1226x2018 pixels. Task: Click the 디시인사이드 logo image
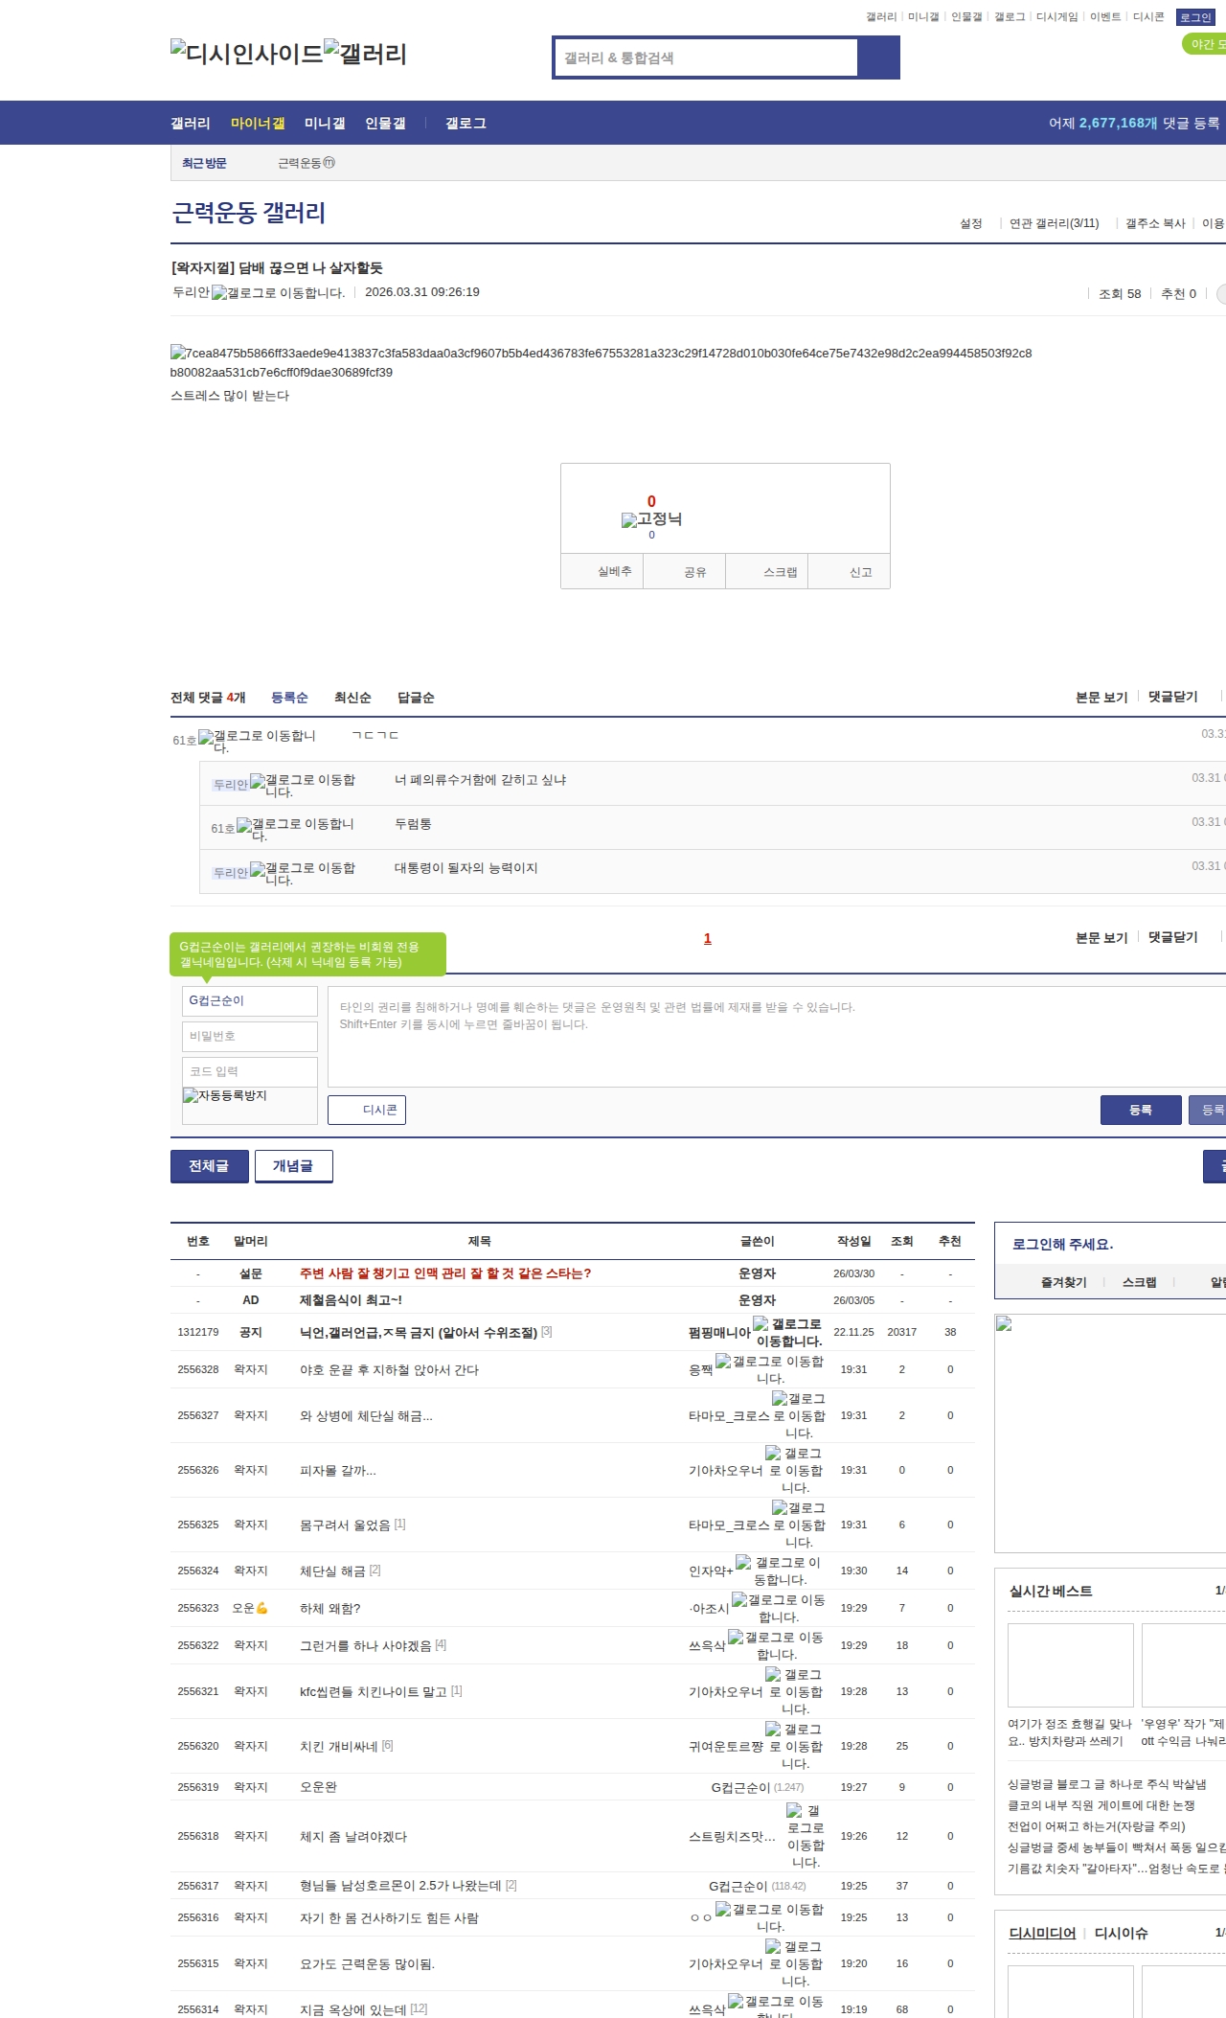pyautogui.click(x=246, y=54)
